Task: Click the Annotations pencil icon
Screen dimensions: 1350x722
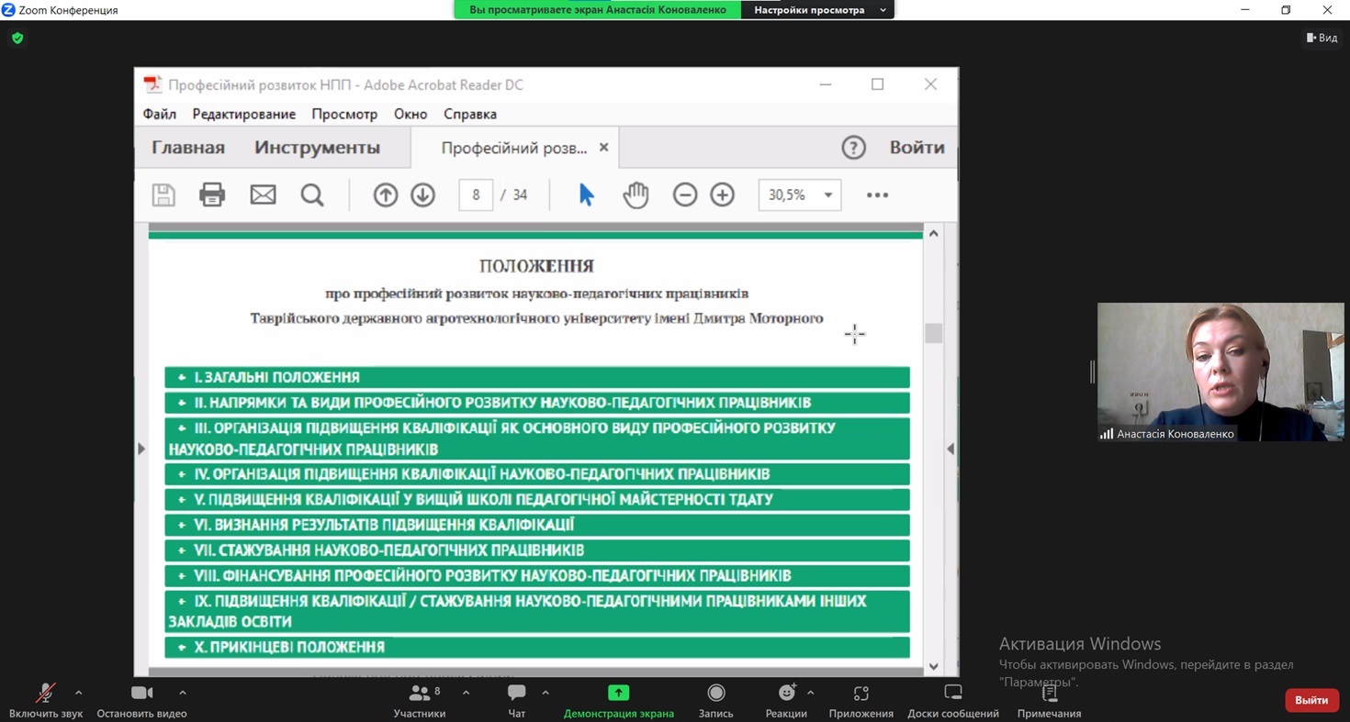Action: point(1049,694)
